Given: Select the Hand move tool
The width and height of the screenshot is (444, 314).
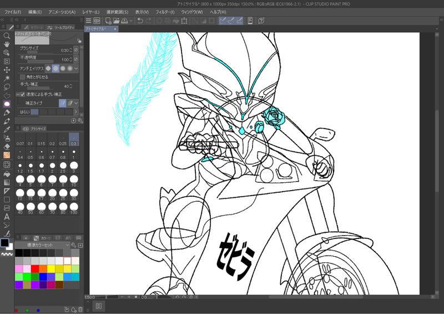Looking at the screenshot, I should coord(7,44).
